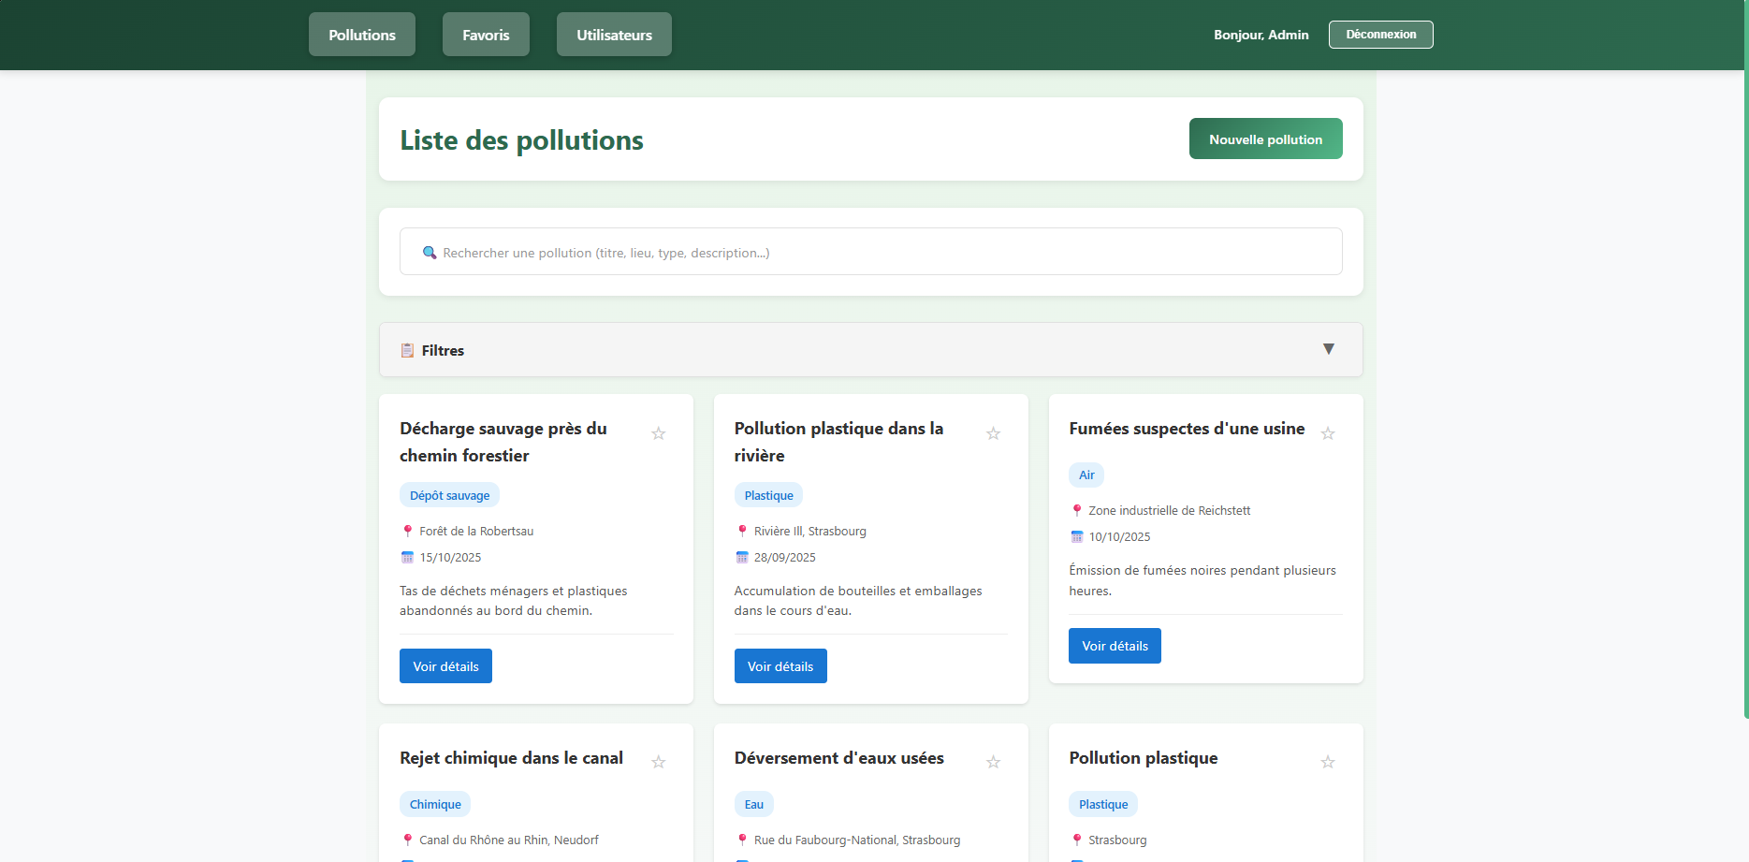Click calendar icon next to 28/09/2025
This screenshot has height=862, width=1749.
[742, 557]
